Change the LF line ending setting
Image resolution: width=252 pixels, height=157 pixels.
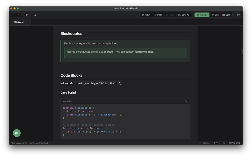(x=224, y=143)
